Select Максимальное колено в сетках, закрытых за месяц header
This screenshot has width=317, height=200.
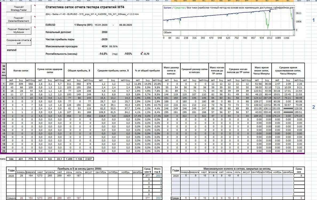(237, 169)
